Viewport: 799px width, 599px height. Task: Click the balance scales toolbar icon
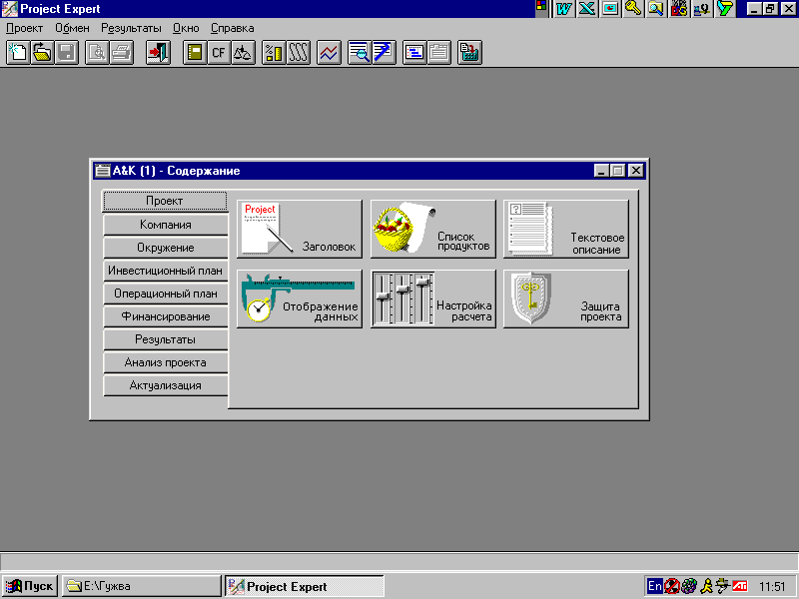pos(243,53)
